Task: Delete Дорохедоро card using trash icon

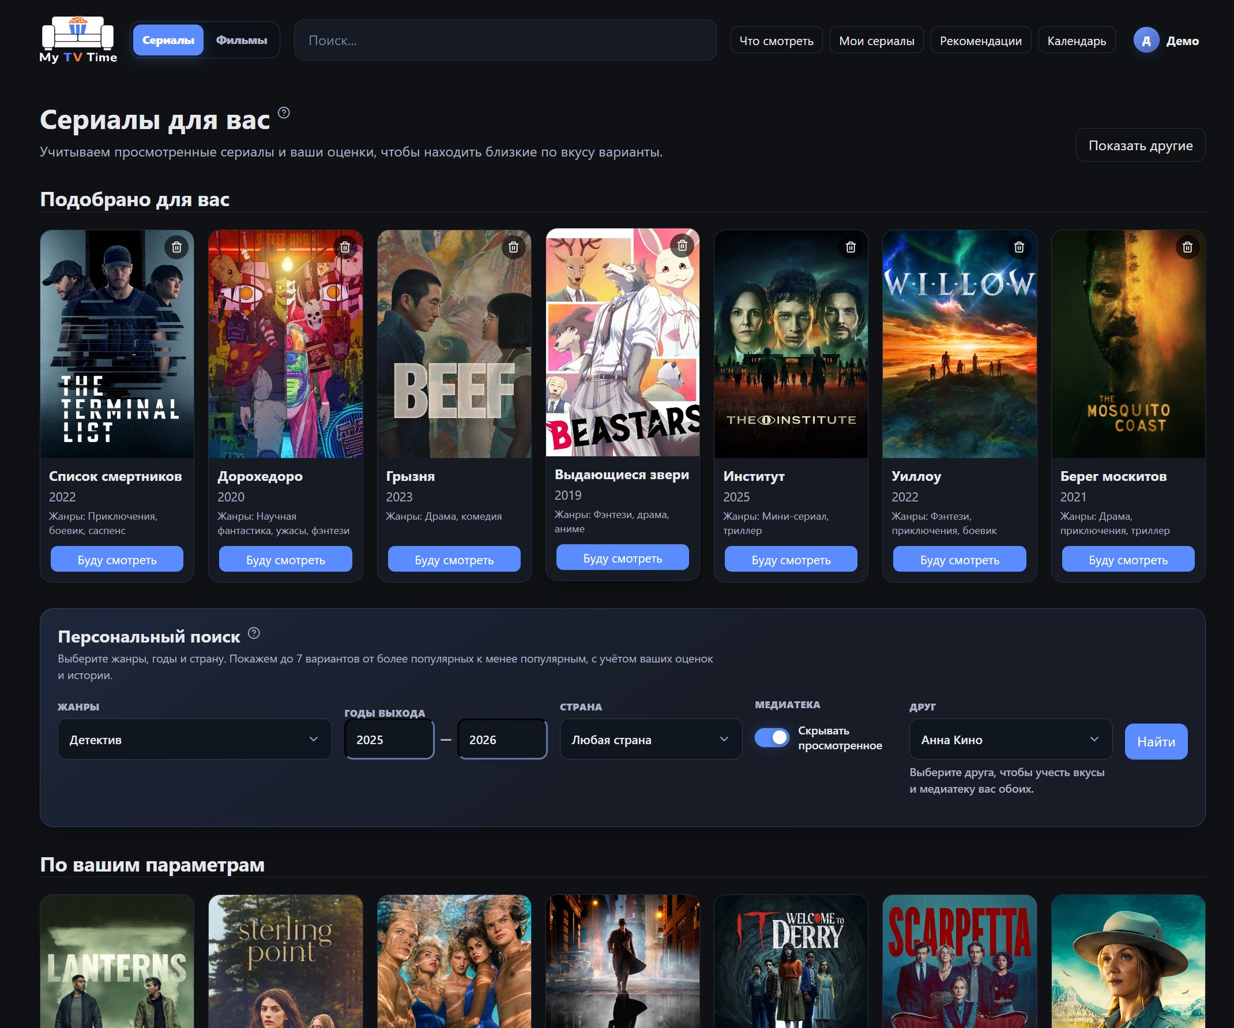Action: (345, 247)
